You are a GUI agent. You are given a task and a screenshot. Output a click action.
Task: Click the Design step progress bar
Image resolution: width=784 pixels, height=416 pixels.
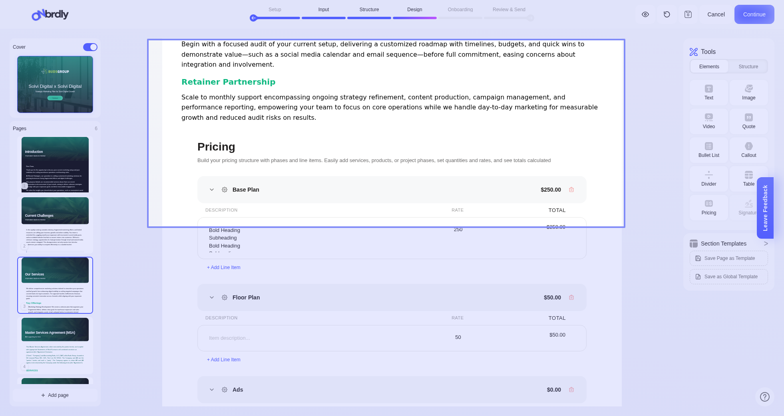(414, 18)
